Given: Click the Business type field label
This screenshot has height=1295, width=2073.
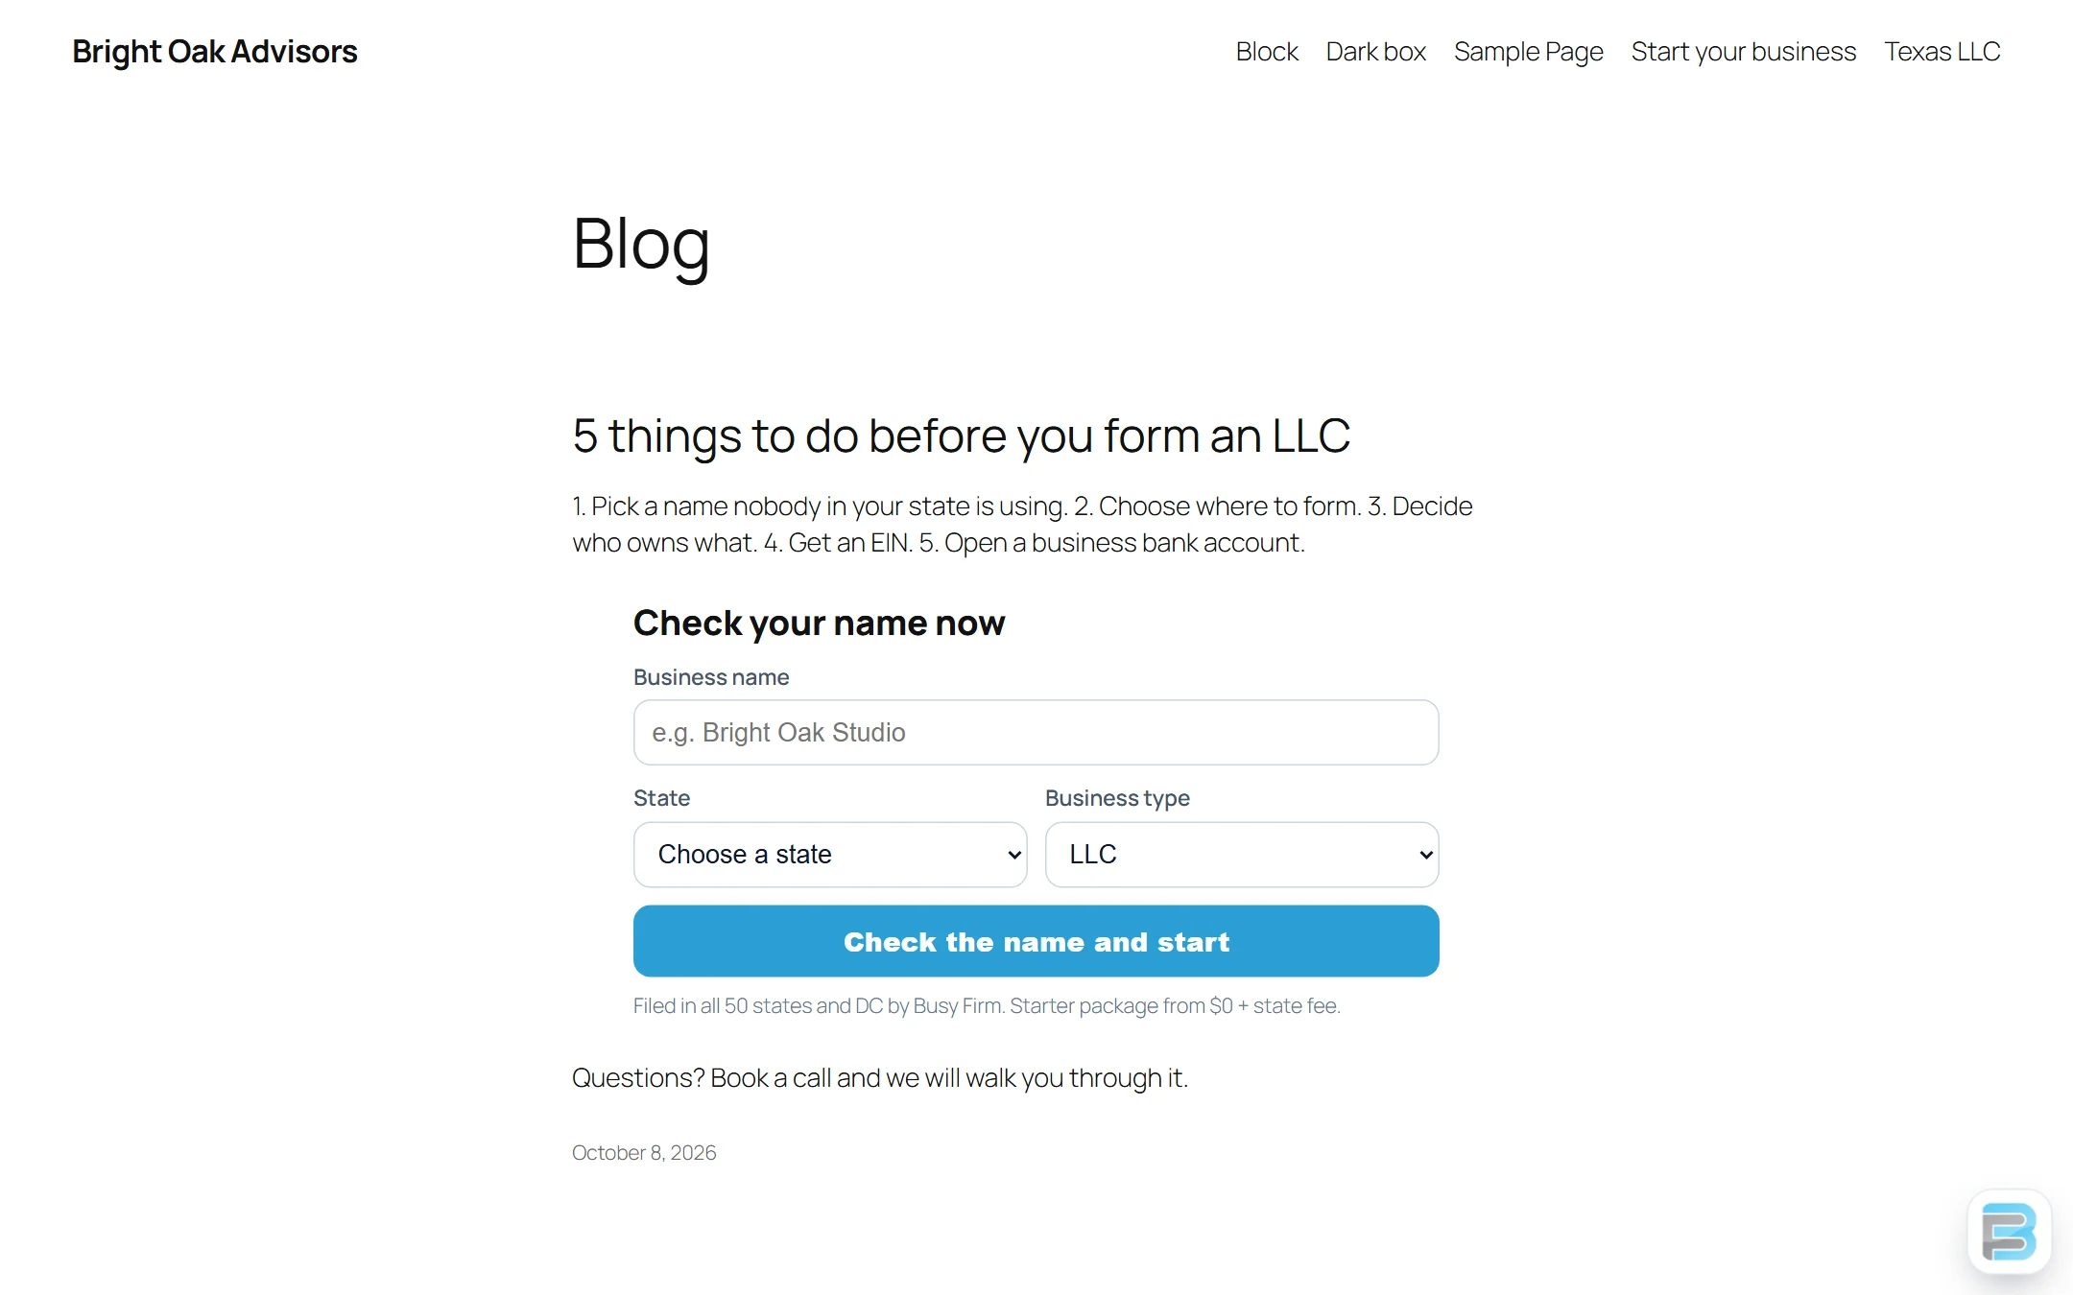Looking at the screenshot, I should click(x=1117, y=798).
